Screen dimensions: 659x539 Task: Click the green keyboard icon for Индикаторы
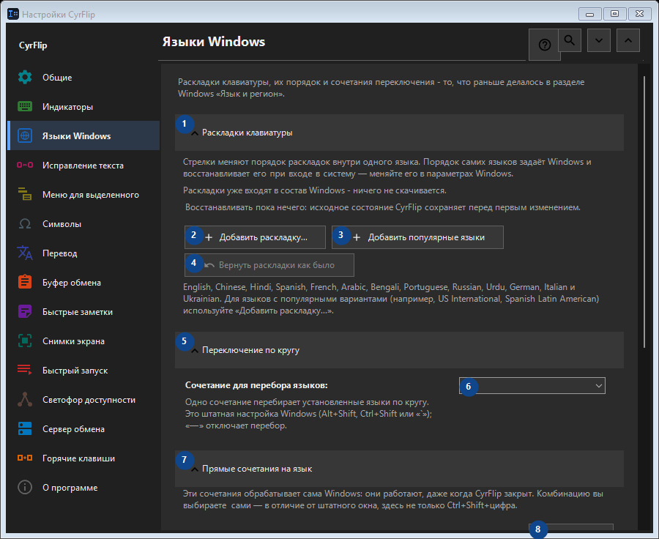coord(25,107)
